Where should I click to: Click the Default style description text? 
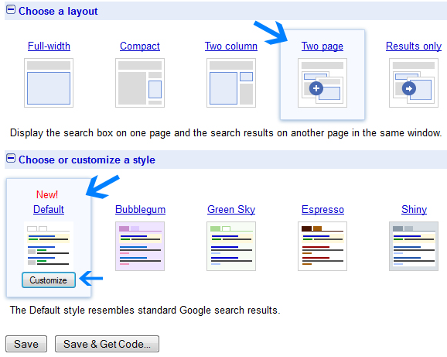point(145,310)
